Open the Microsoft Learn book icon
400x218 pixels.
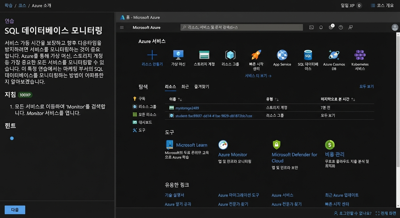click(x=169, y=144)
